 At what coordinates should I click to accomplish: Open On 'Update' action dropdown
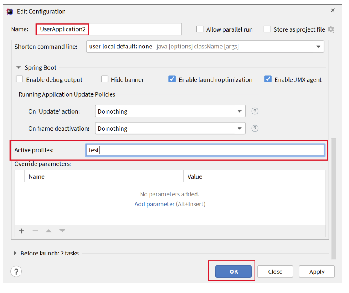coord(170,111)
